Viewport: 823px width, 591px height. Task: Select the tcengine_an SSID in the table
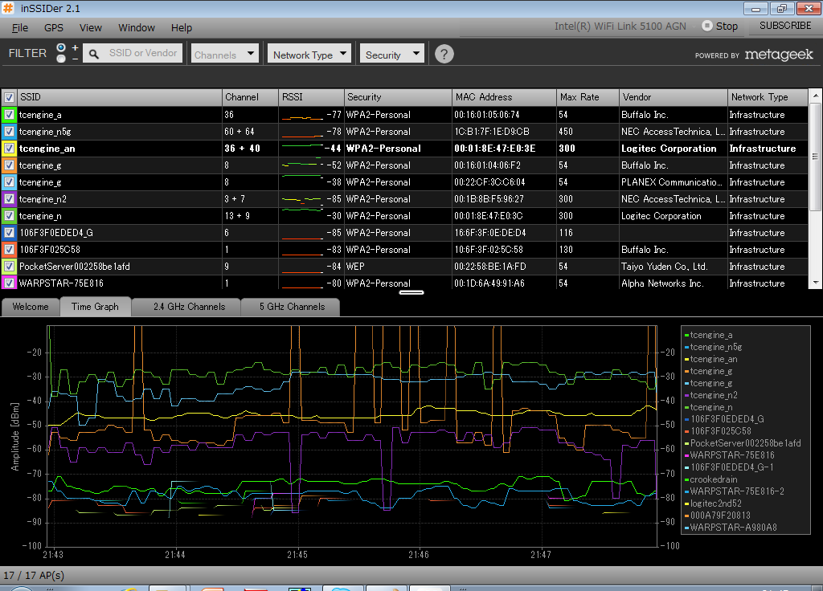[x=47, y=149]
